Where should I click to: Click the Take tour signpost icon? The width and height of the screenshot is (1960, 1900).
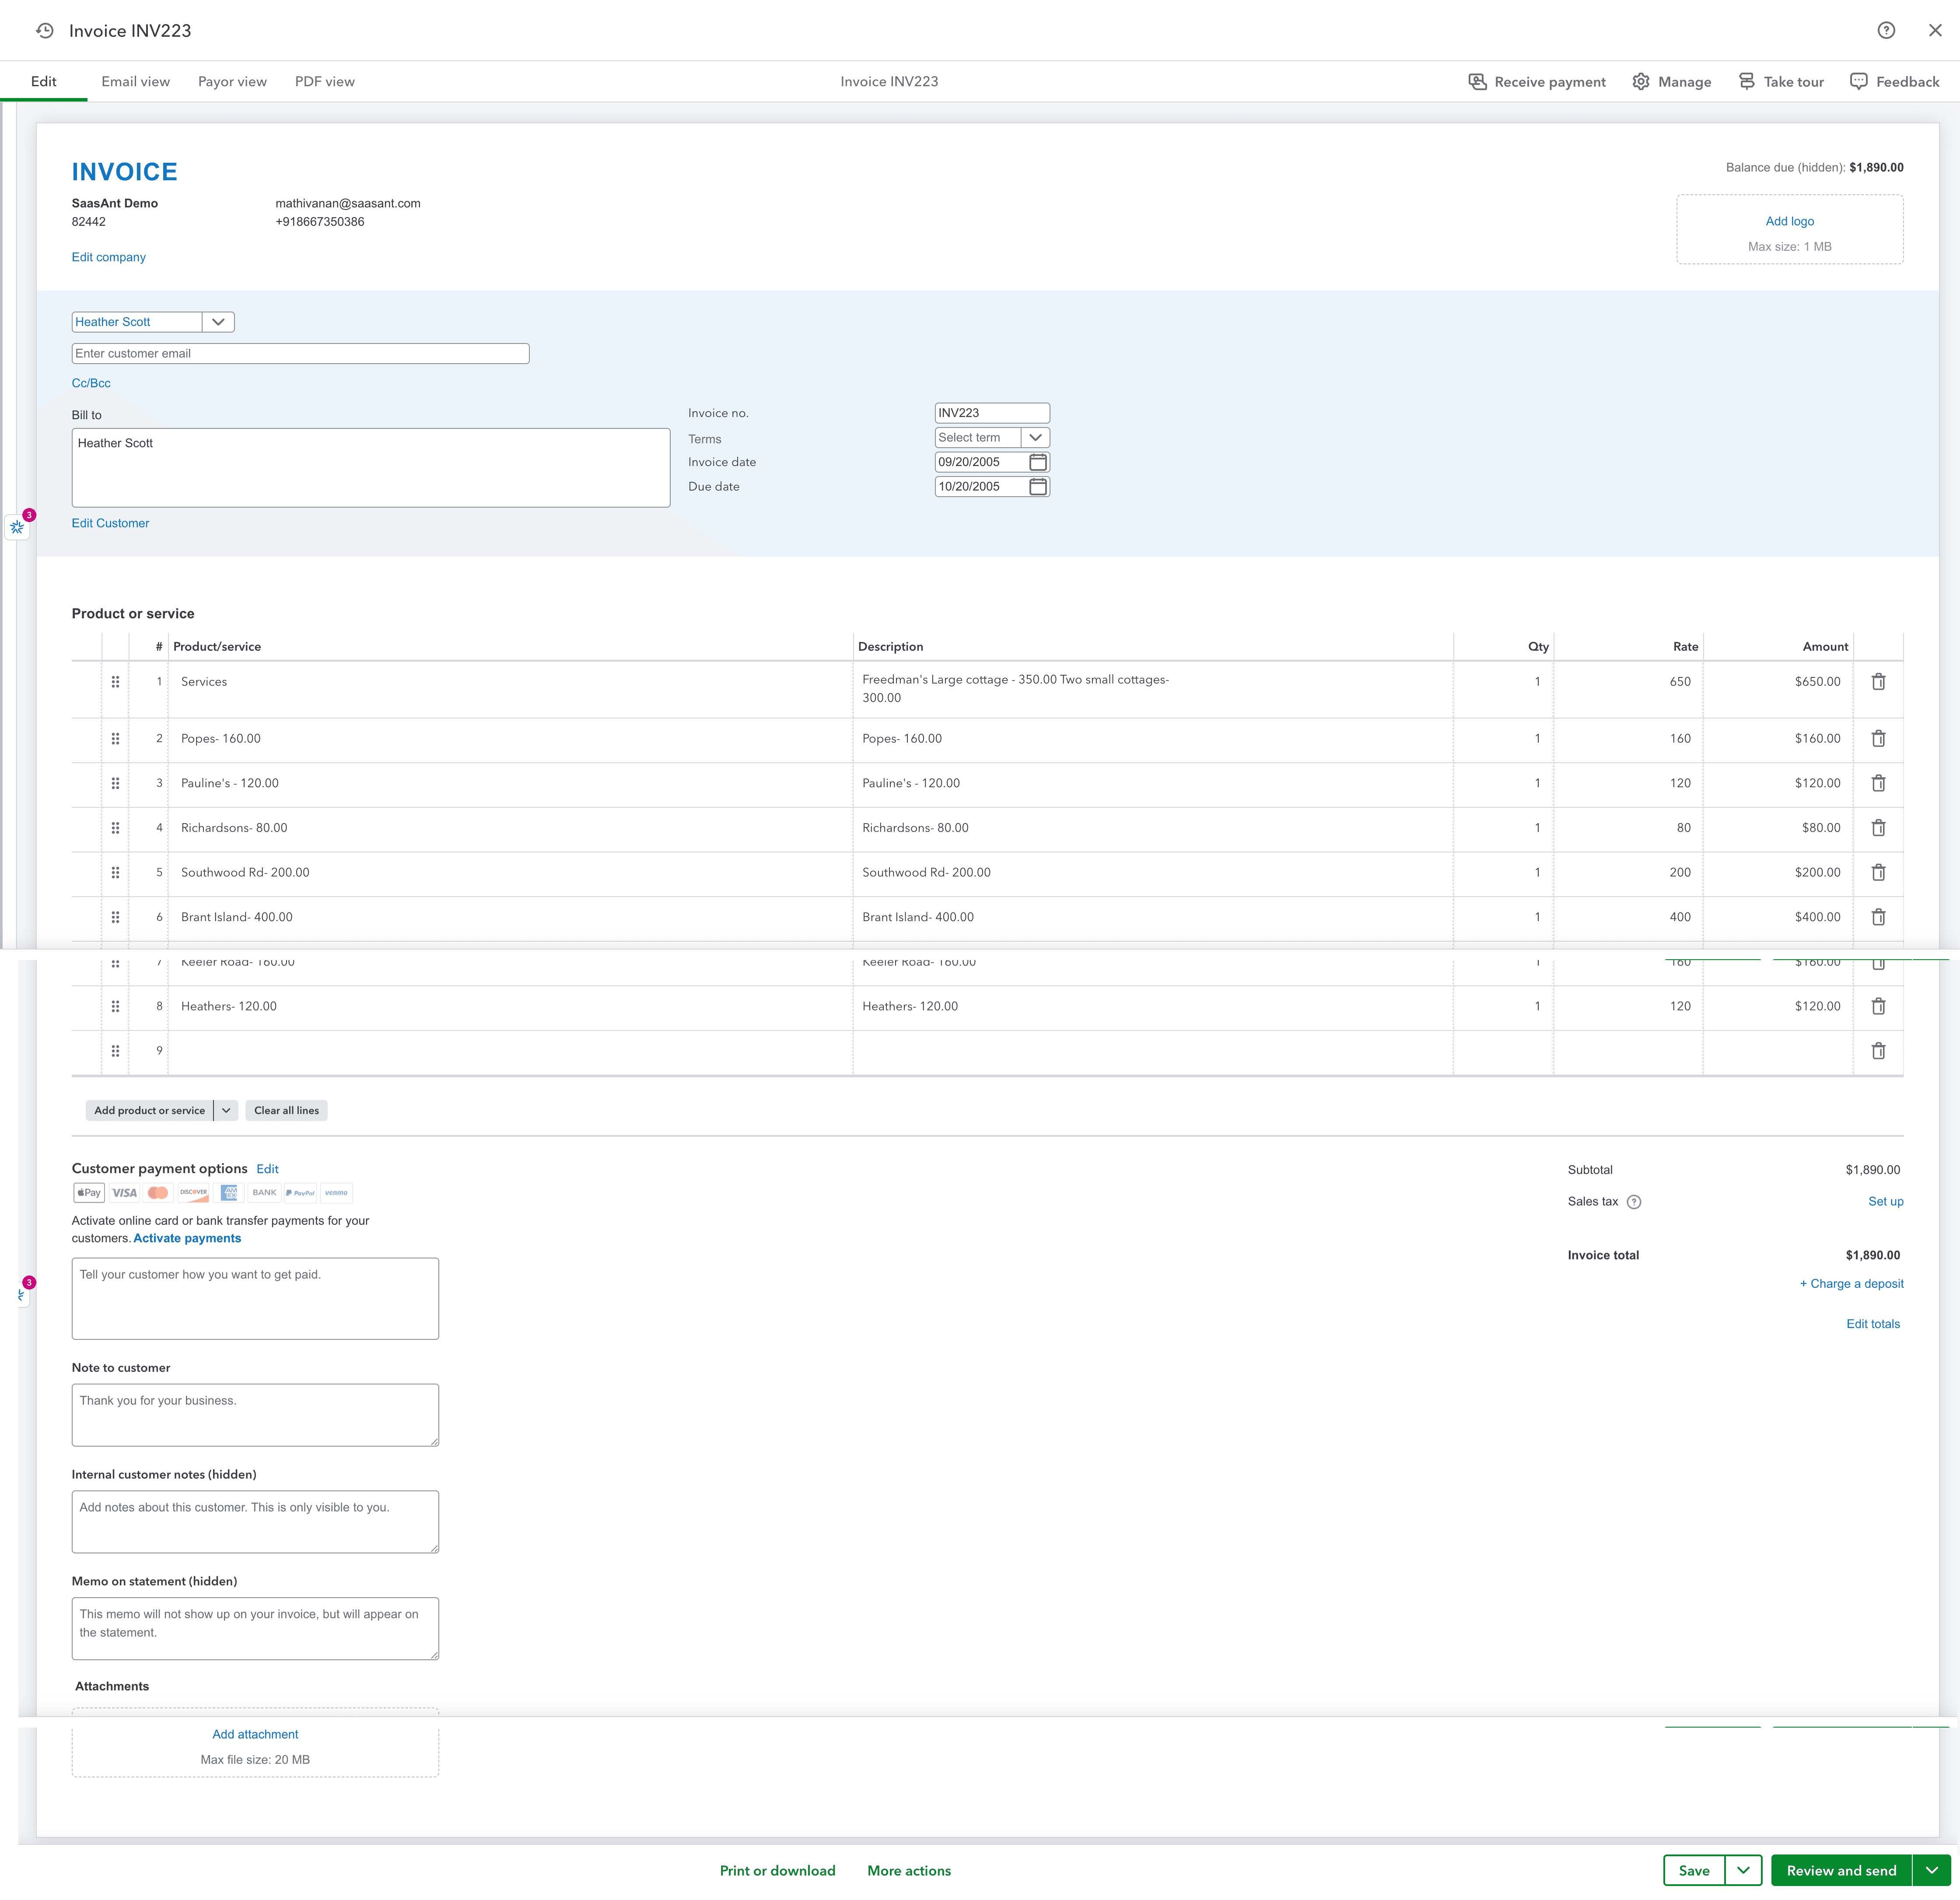pyautogui.click(x=1747, y=81)
